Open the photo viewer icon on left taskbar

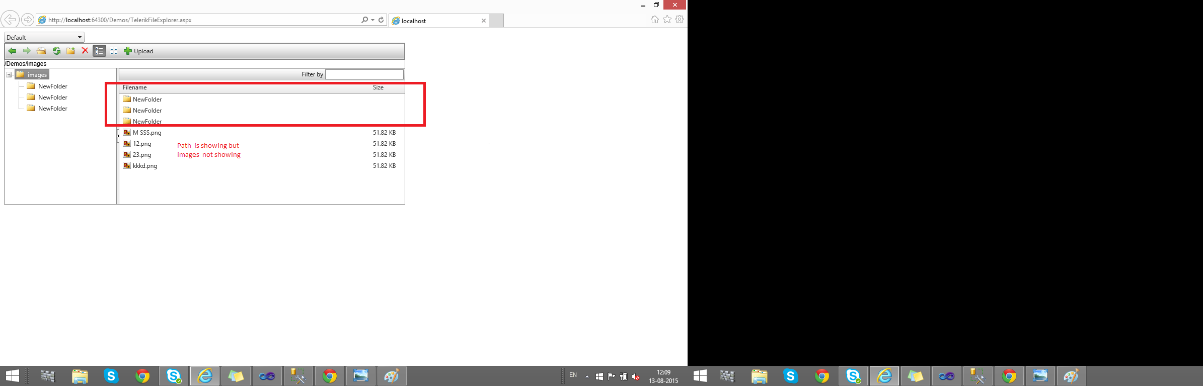(361, 375)
